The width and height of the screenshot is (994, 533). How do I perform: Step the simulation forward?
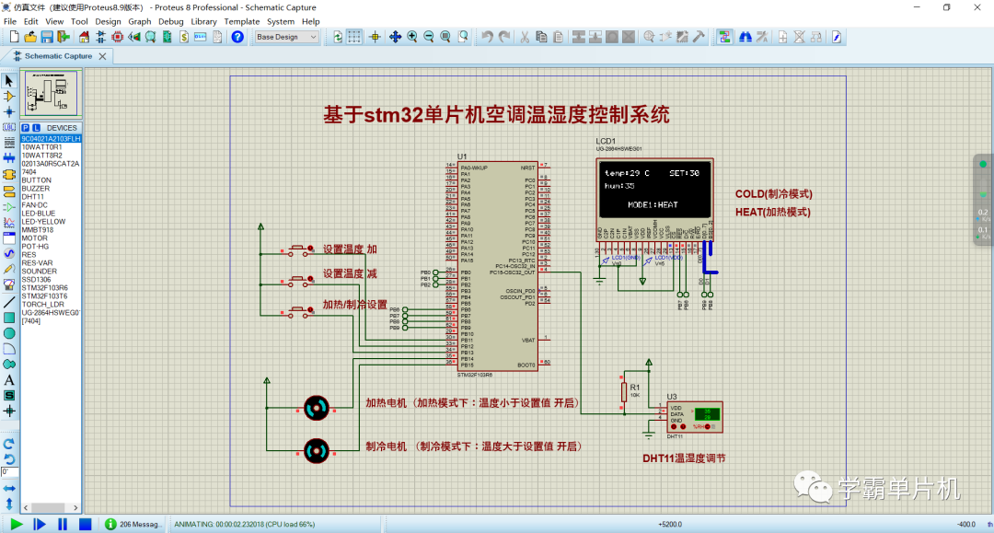click(x=40, y=524)
